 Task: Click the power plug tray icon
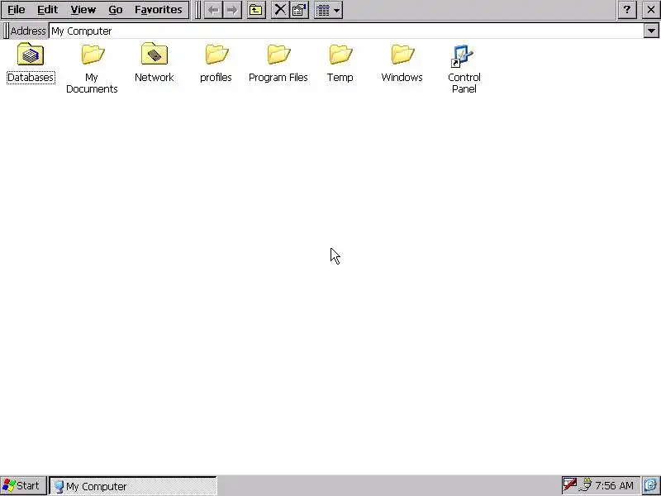(586, 485)
